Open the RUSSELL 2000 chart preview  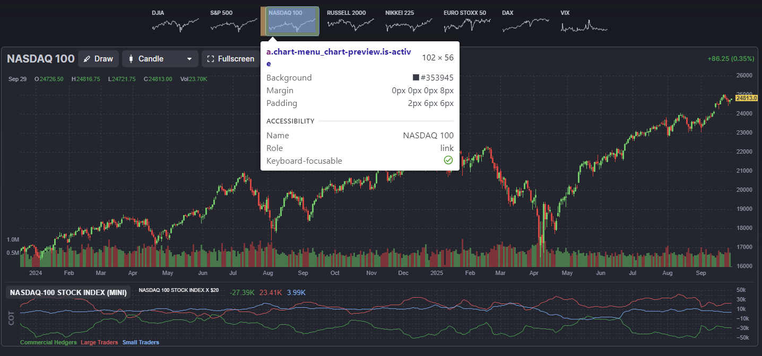(x=350, y=21)
